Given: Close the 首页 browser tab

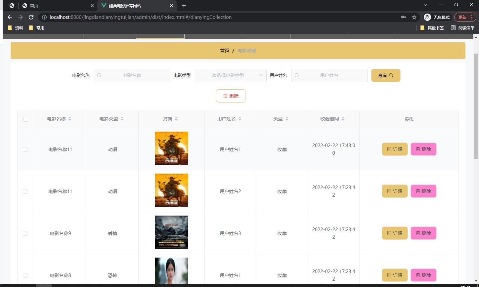Looking at the screenshot, I should 92,6.
